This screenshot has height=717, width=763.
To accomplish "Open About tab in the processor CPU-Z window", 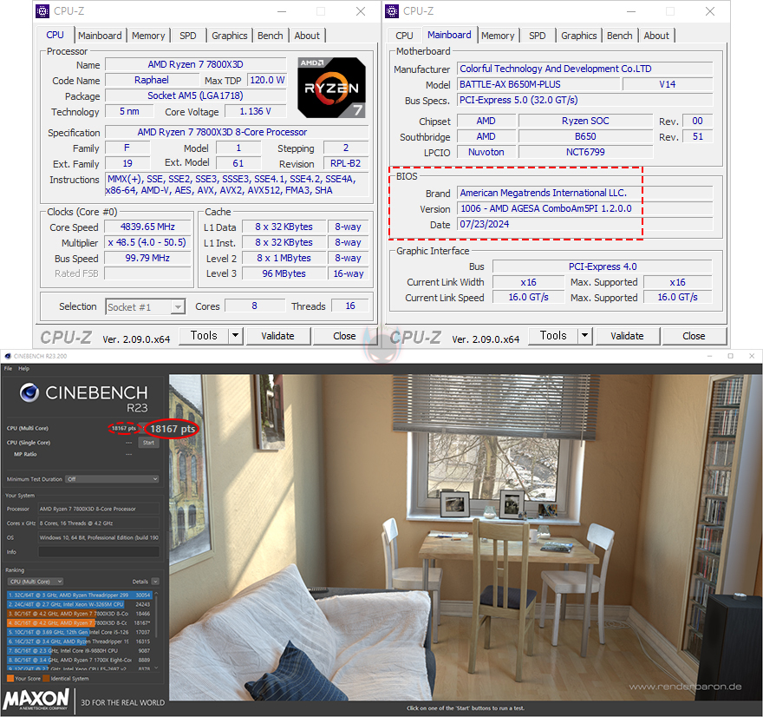I will coord(307,36).
